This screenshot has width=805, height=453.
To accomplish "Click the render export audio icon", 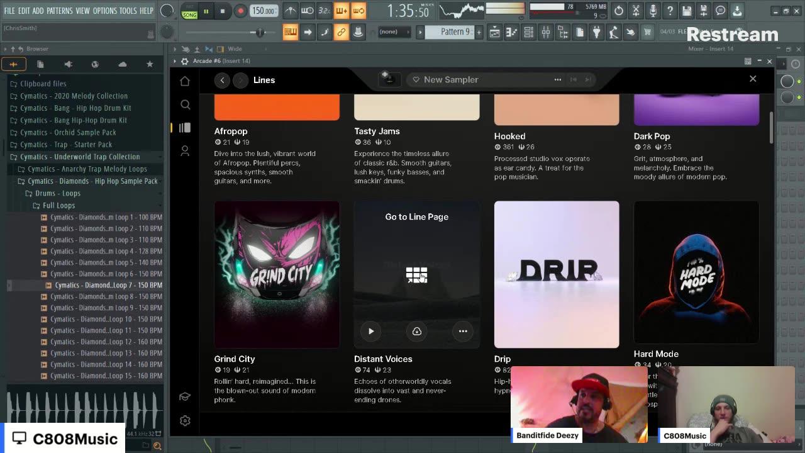I will 704,11.
